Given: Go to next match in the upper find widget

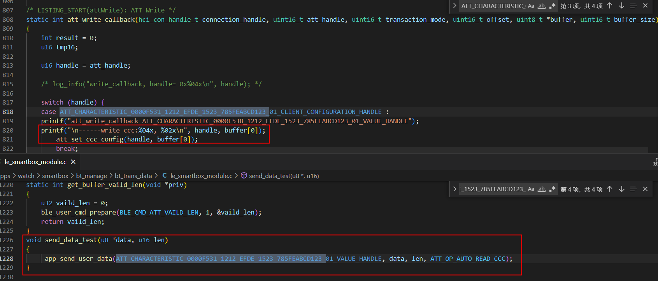Looking at the screenshot, I should (x=621, y=6).
